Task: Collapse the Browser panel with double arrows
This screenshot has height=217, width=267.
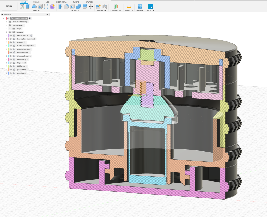Action: [x=2, y=14]
